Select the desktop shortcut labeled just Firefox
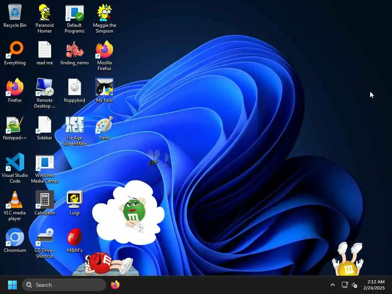The height and width of the screenshot is (294, 392). click(x=15, y=91)
